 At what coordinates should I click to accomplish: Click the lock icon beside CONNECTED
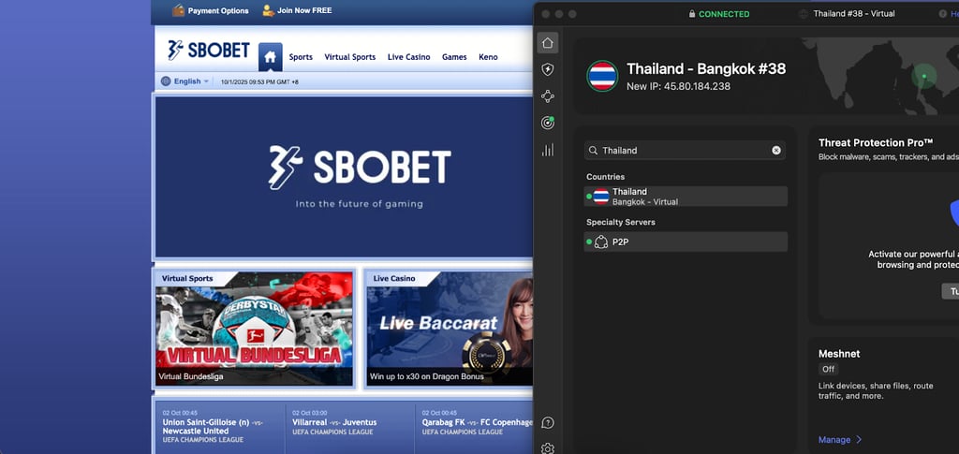pos(692,13)
